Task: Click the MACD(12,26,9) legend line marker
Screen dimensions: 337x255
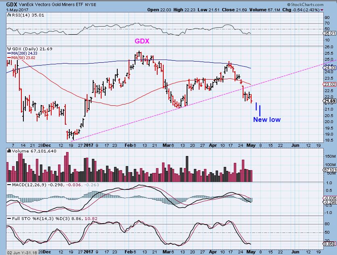Action: click(x=9, y=185)
